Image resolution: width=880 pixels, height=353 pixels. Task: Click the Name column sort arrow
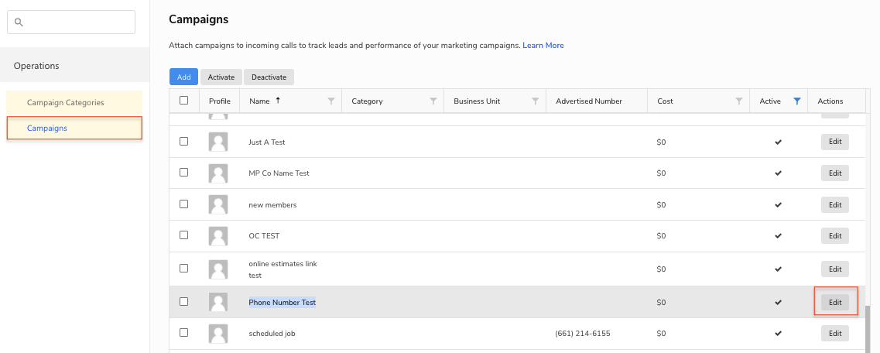coord(278,101)
